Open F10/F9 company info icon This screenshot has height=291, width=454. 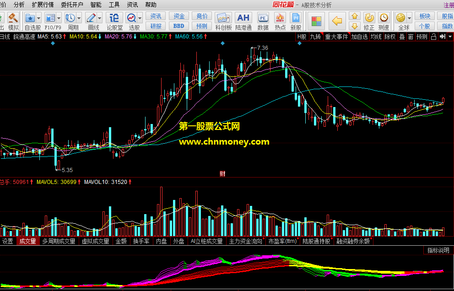(50, 18)
